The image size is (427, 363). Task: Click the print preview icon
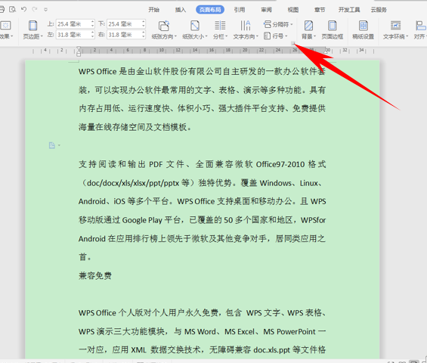[12, 9]
